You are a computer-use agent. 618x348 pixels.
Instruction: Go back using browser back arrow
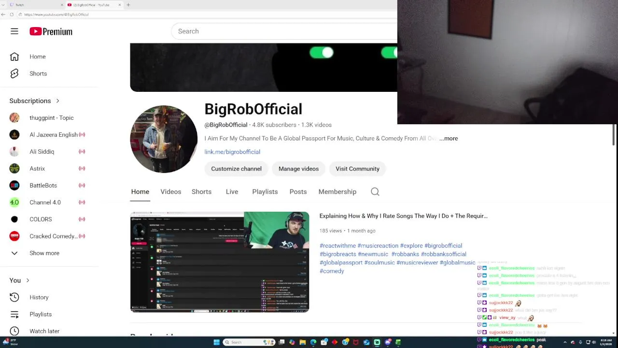(3, 14)
